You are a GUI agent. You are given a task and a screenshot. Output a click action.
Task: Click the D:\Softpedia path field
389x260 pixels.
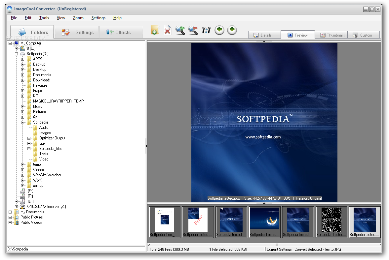pyautogui.click(x=76, y=249)
